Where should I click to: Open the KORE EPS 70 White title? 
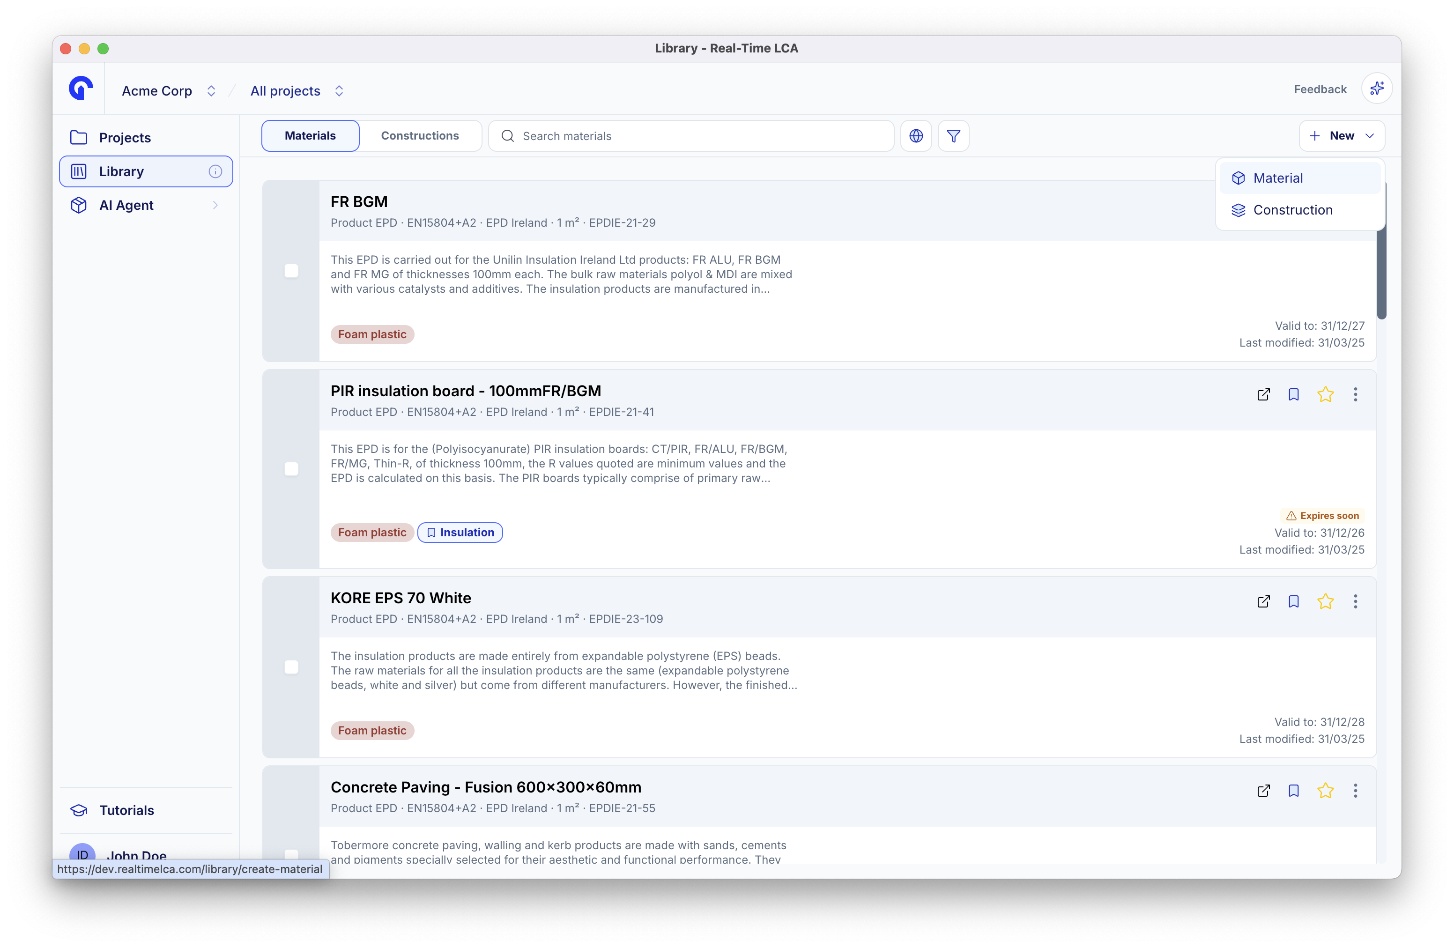401,598
